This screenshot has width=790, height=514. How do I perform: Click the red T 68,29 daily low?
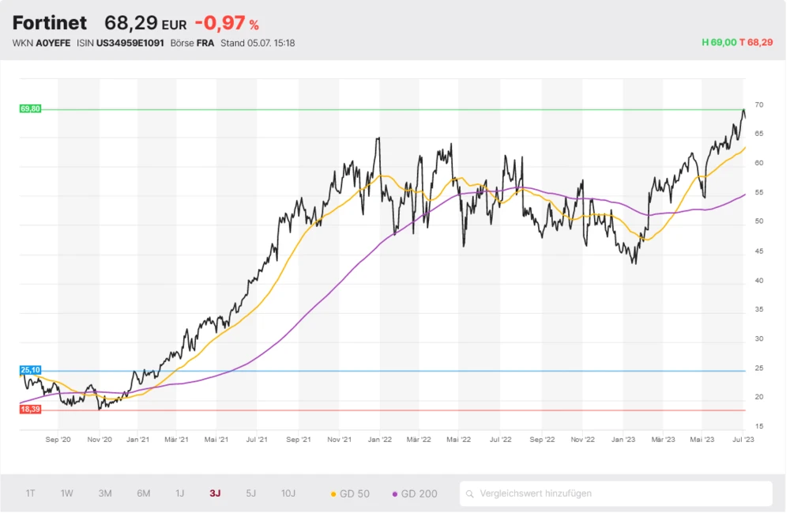[756, 43]
